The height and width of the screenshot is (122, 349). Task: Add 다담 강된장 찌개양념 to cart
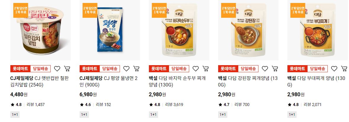tap(275, 69)
